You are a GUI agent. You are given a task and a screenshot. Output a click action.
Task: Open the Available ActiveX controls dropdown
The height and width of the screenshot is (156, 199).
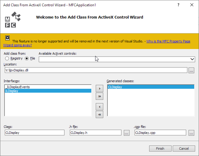click(x=192, y=59)
